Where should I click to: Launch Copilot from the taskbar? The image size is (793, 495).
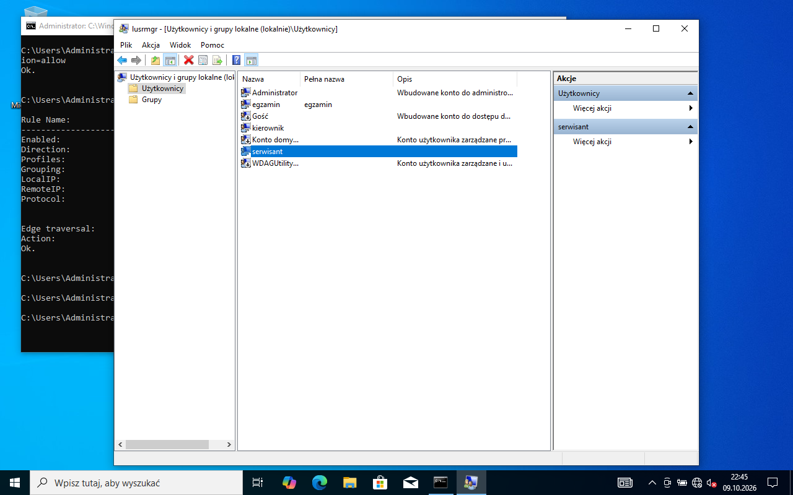289,483
